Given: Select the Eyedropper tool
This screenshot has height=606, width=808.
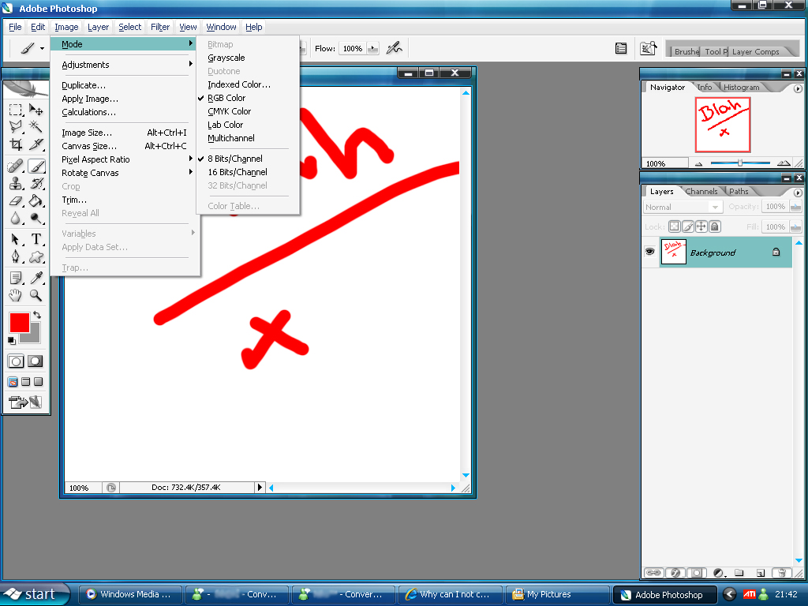Looking at the screenshot, I should click(36, 278).
